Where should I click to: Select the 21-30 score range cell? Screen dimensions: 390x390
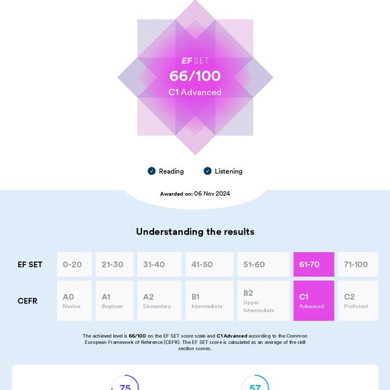[115, 264]
